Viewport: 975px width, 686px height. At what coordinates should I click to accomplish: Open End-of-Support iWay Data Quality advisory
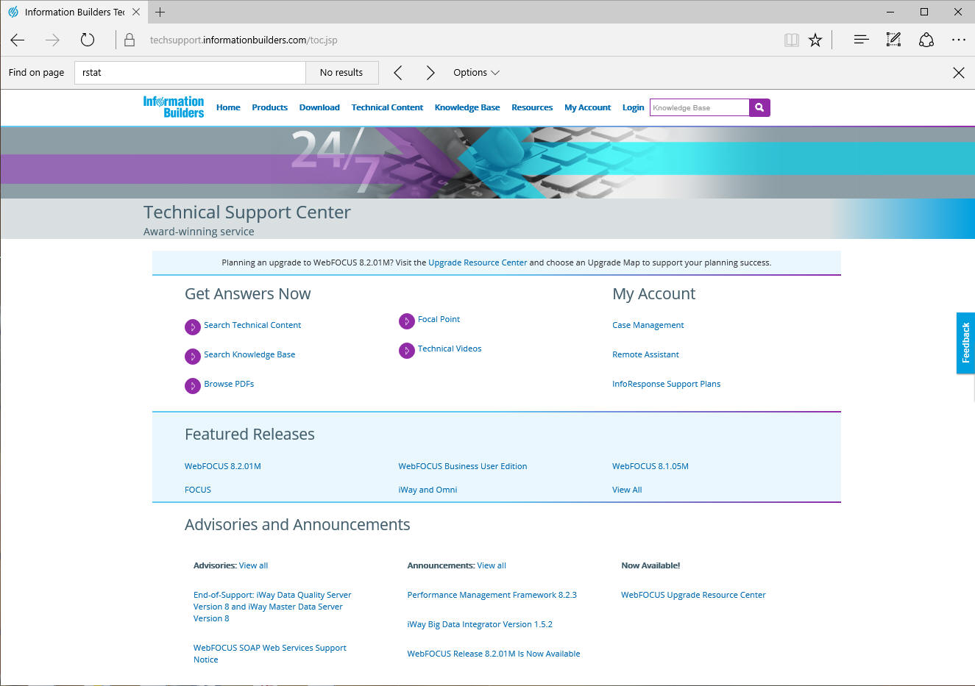272,607
